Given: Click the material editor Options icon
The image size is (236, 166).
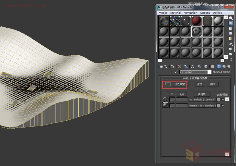Looking at the screenshot, I should [230, 49].
